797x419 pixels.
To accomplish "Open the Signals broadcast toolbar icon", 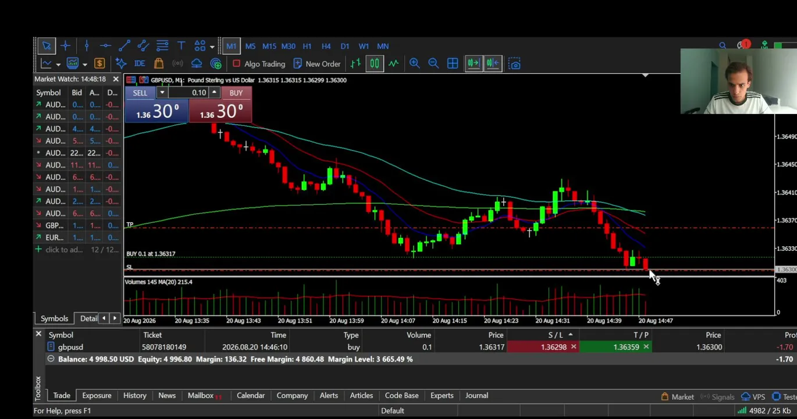I will [177, 64].
